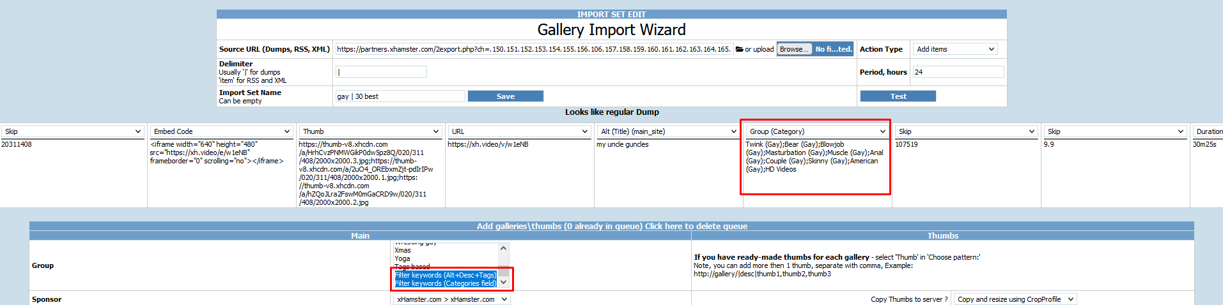Click the '30m25s' duration value
Viewport: 1223px width, 305px height.
pos(1204,144)
